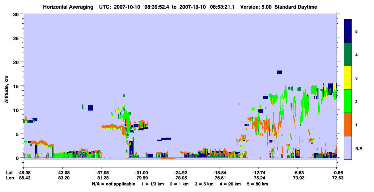This screenshot has width=374, height=192.
Task: Click the orange level 1 color swatch
Action: pos(348,124)
